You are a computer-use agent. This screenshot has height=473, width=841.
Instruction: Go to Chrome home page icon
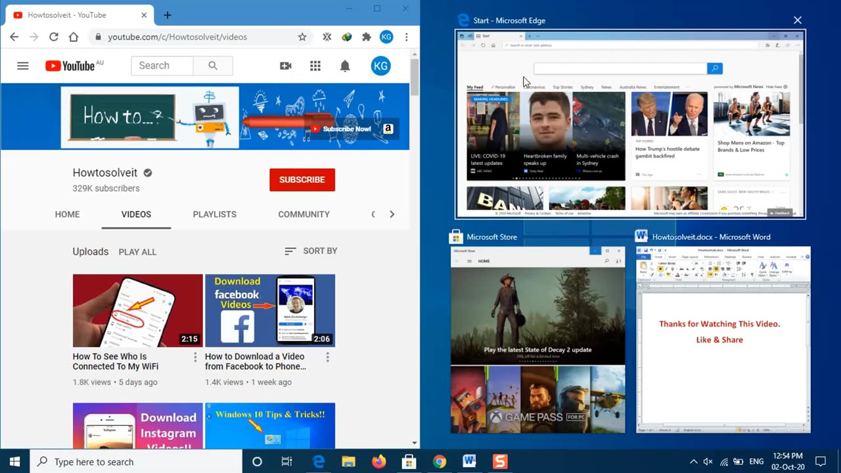pyautogui.click(x=73, y=37)
